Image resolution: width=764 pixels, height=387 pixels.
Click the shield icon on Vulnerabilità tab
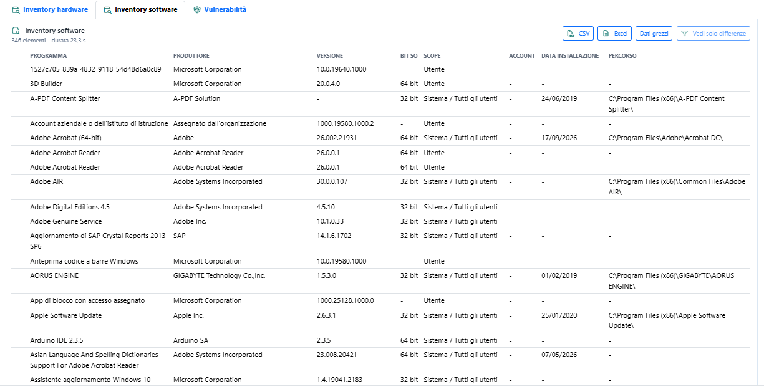(197, 10)
